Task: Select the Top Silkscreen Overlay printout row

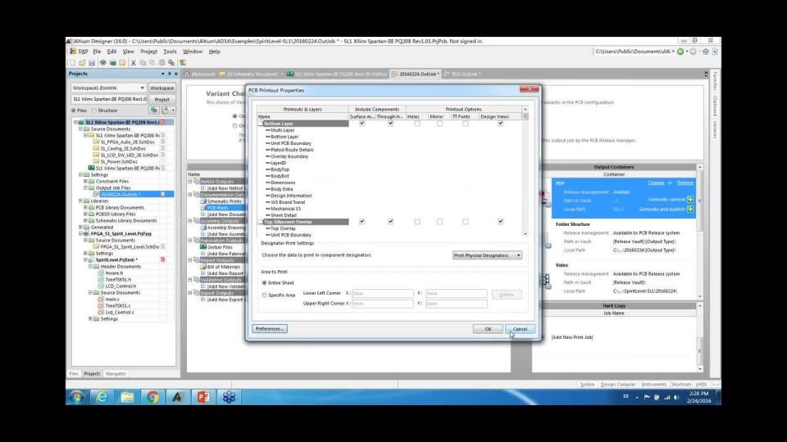Action: point(303,222)
